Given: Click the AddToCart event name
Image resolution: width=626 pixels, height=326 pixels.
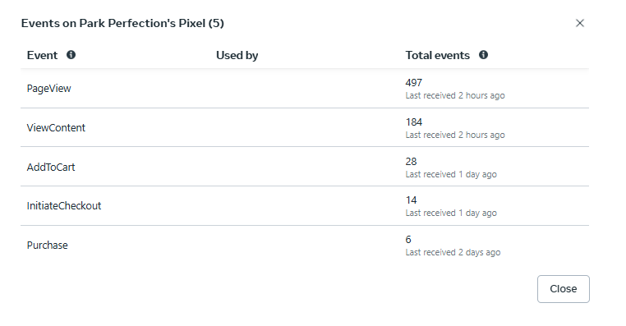Looking at the screenshot, I should [51, 167].
